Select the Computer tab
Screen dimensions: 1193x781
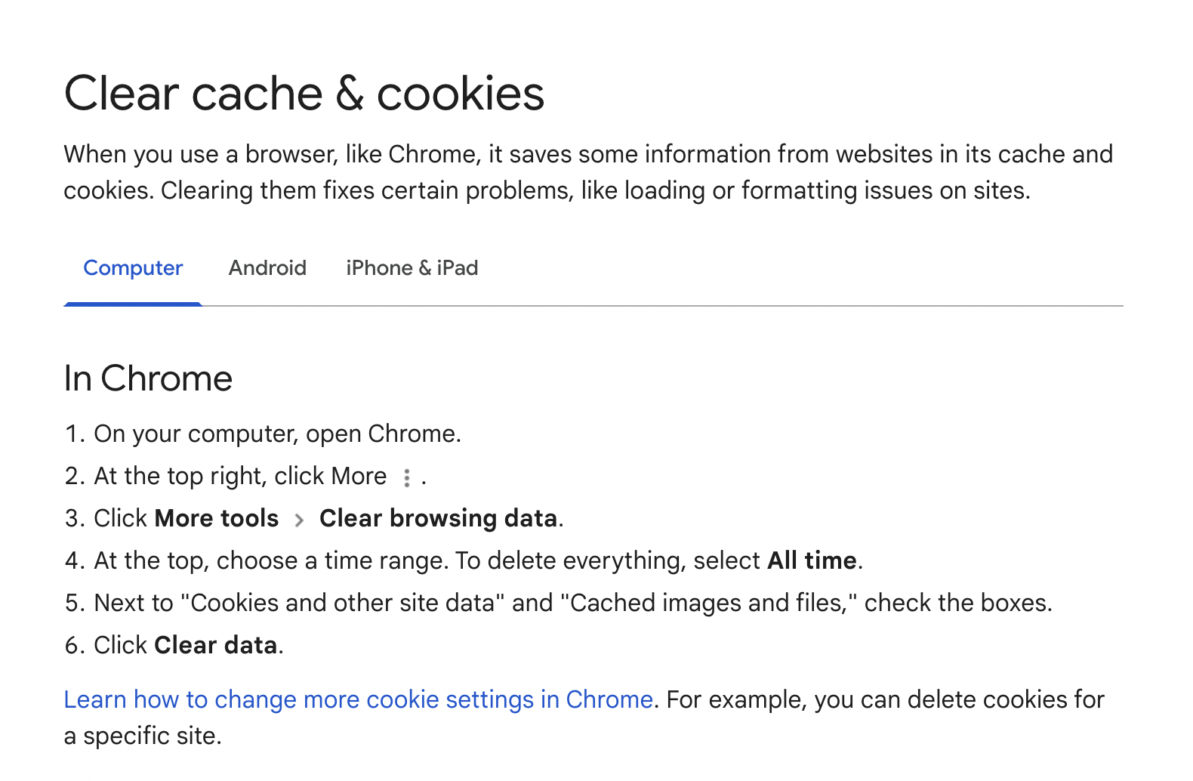133,268
